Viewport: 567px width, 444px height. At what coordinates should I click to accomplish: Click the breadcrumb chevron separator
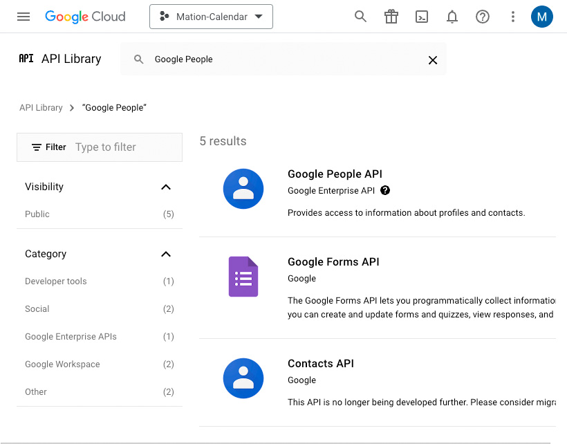tap(72, 108)
